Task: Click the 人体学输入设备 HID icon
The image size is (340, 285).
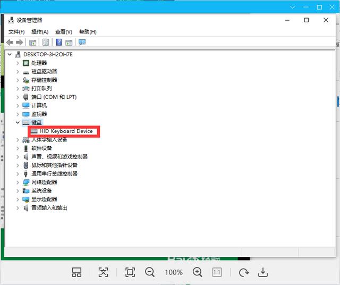Action: click(26, 140)
